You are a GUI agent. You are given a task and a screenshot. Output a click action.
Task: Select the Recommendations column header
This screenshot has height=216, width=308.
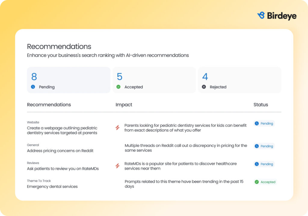(49, 105)
